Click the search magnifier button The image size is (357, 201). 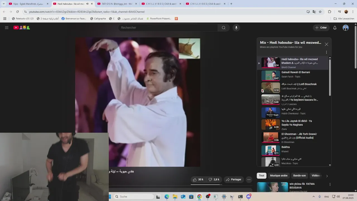(224, 28)
